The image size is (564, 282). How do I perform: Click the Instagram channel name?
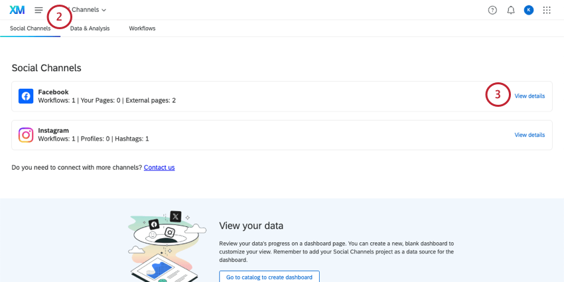coord(53,131)
